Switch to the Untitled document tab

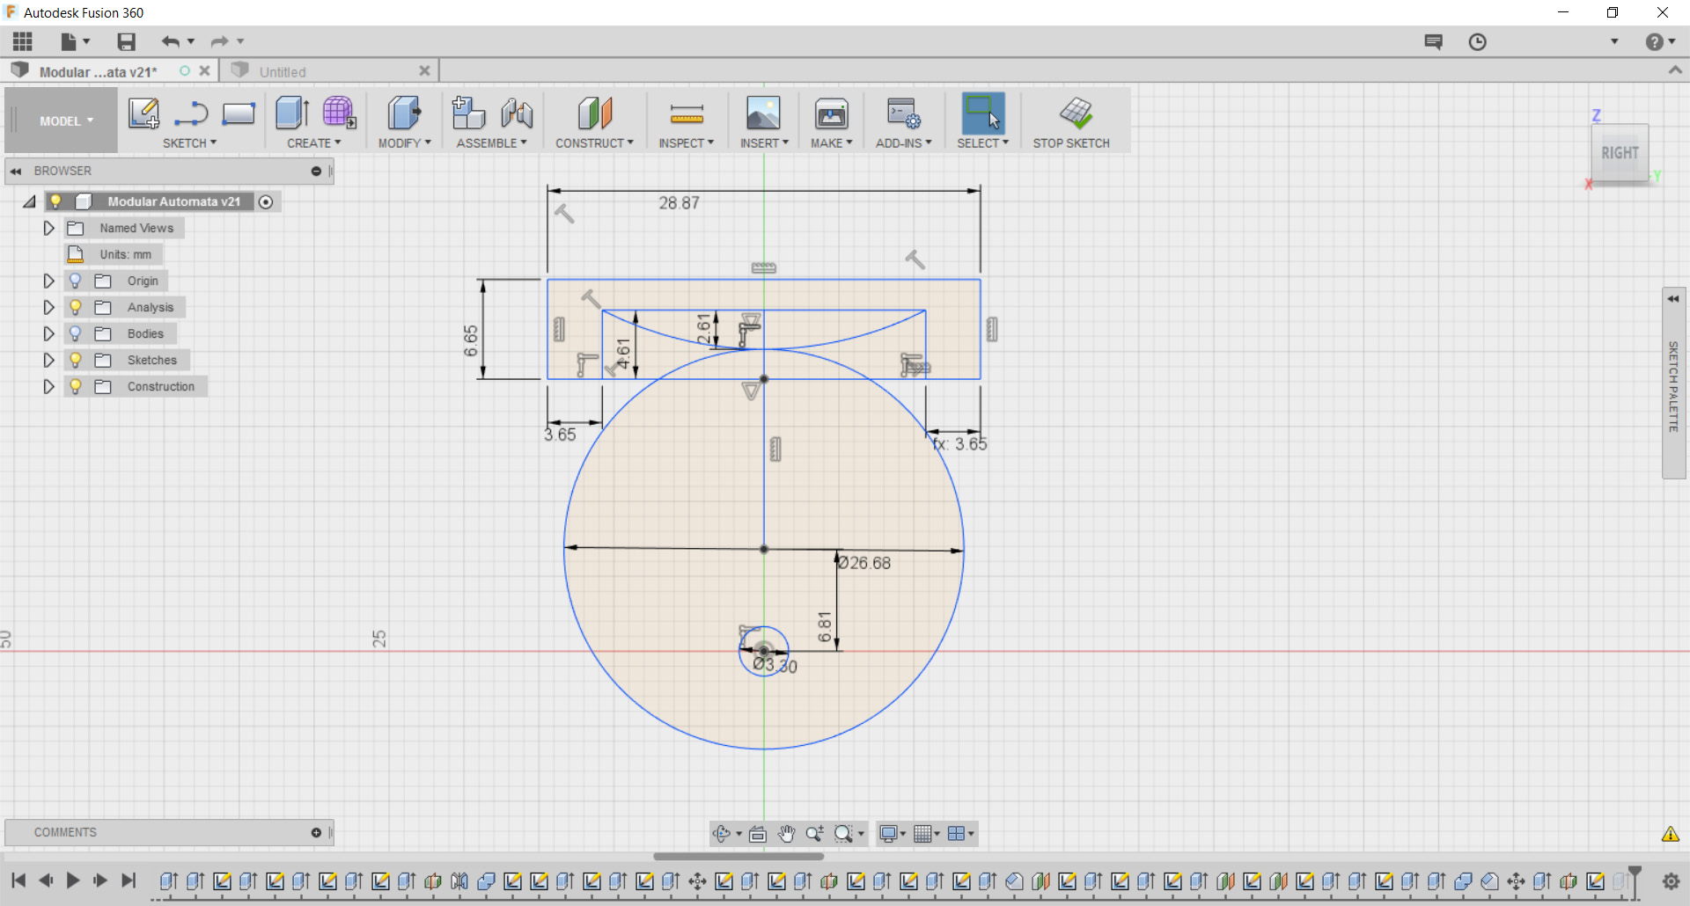(x=283, y=72)
